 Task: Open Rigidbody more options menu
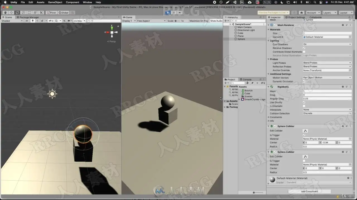[x=351, y=87]
